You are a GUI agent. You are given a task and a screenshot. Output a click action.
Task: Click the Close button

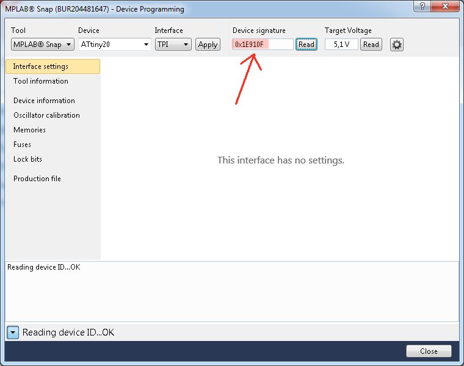(x=429, y=351)
